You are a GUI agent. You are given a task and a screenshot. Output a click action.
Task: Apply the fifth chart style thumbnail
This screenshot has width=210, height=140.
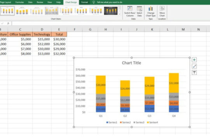click(x=66, y=11)
